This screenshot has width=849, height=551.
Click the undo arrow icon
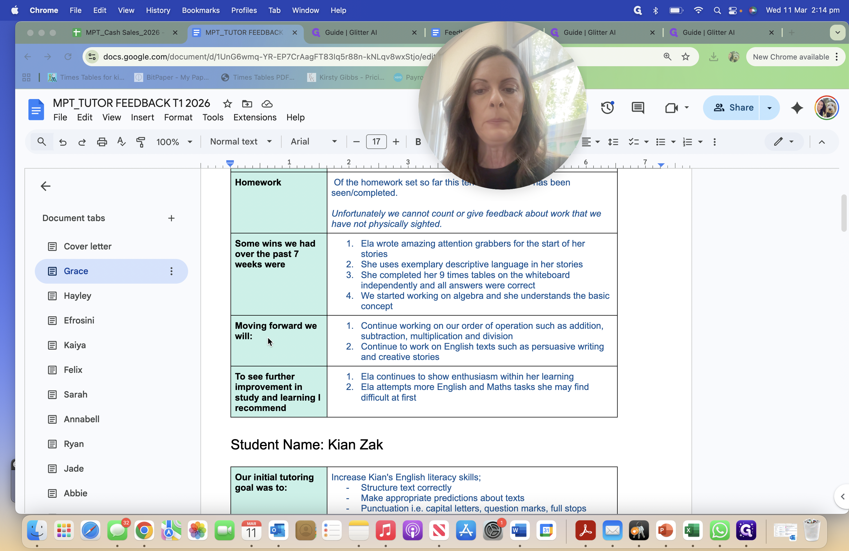point(63,142)
